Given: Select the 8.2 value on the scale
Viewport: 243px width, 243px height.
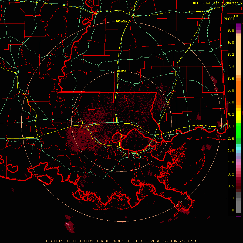Looking at the screenshot, I should [x=231, y=54].
